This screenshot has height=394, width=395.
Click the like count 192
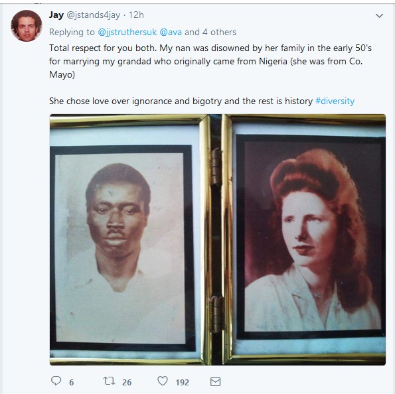click(182, 383)
